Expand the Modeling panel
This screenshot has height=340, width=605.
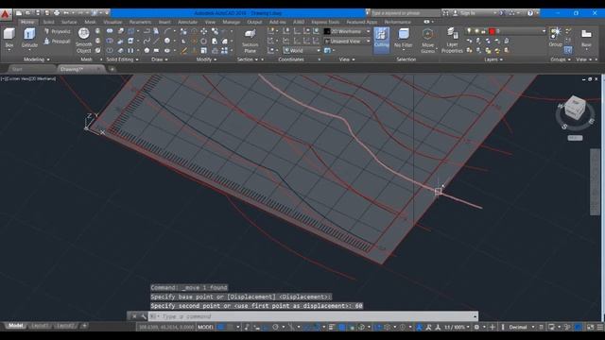click(37, 59)
